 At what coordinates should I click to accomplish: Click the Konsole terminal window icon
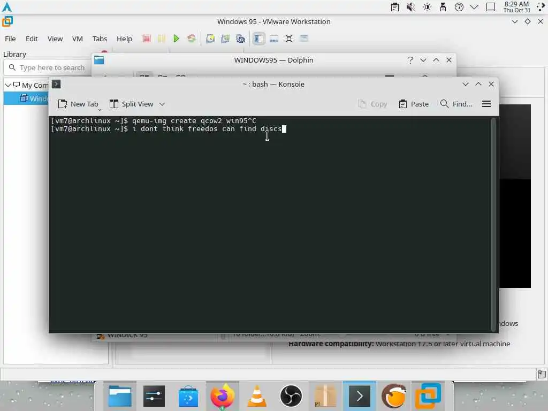click(56, 84)
